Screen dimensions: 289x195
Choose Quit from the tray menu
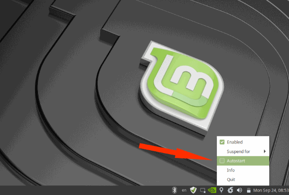(243, 180)
